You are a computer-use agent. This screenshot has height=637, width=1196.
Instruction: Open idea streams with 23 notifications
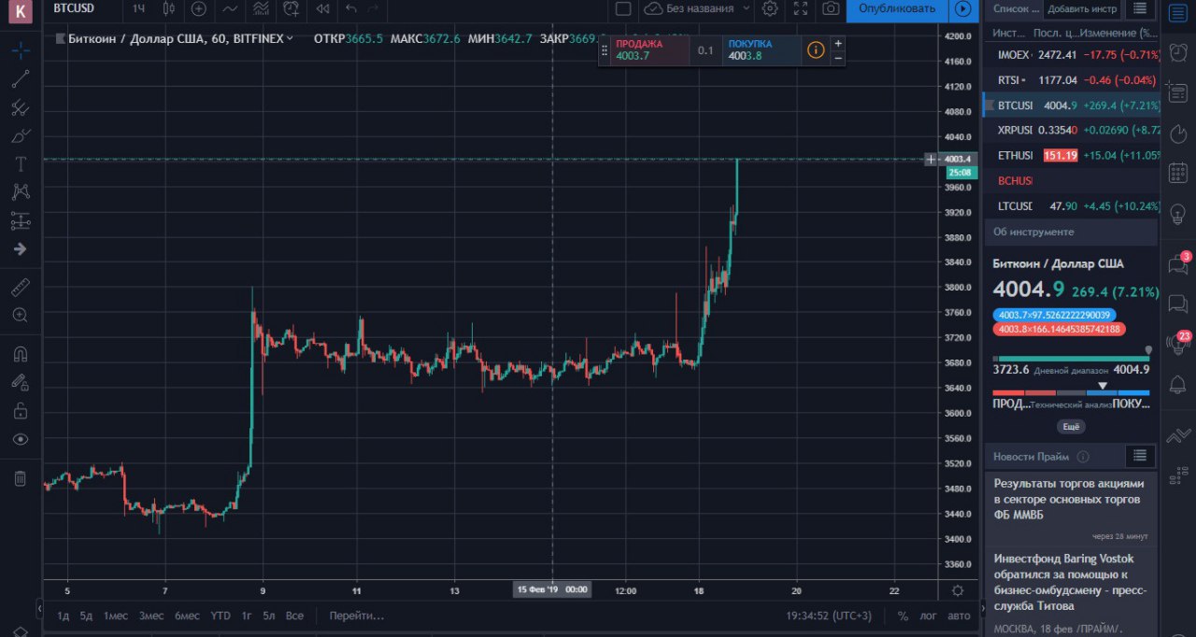point(1178,343)
